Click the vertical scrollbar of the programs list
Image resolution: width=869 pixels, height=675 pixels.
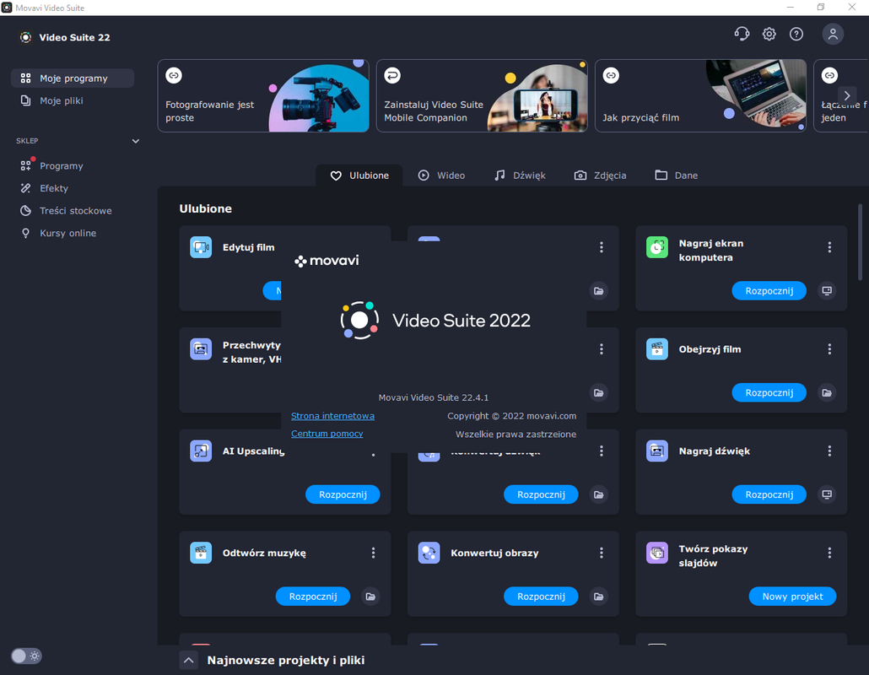point(860,244)
